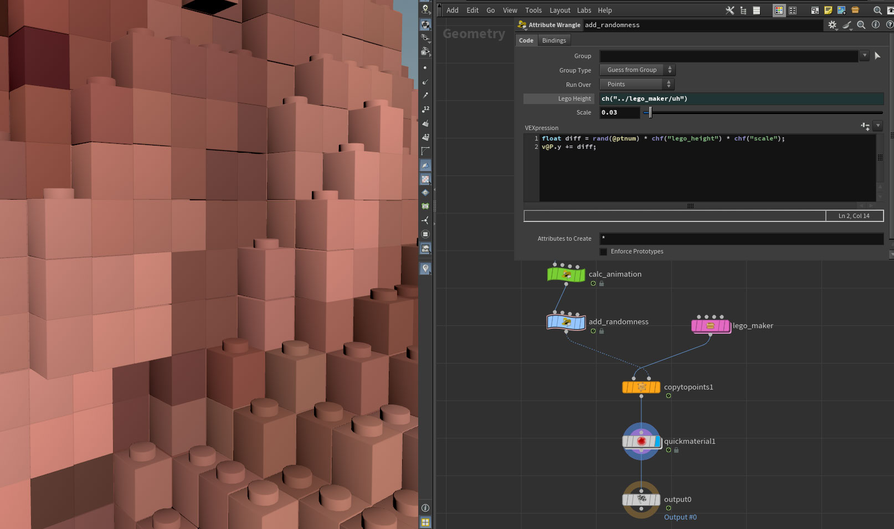Toggle point normals display icon
Image resolution: width=894 pixels, height=529 pixels.
coord(425,81)
